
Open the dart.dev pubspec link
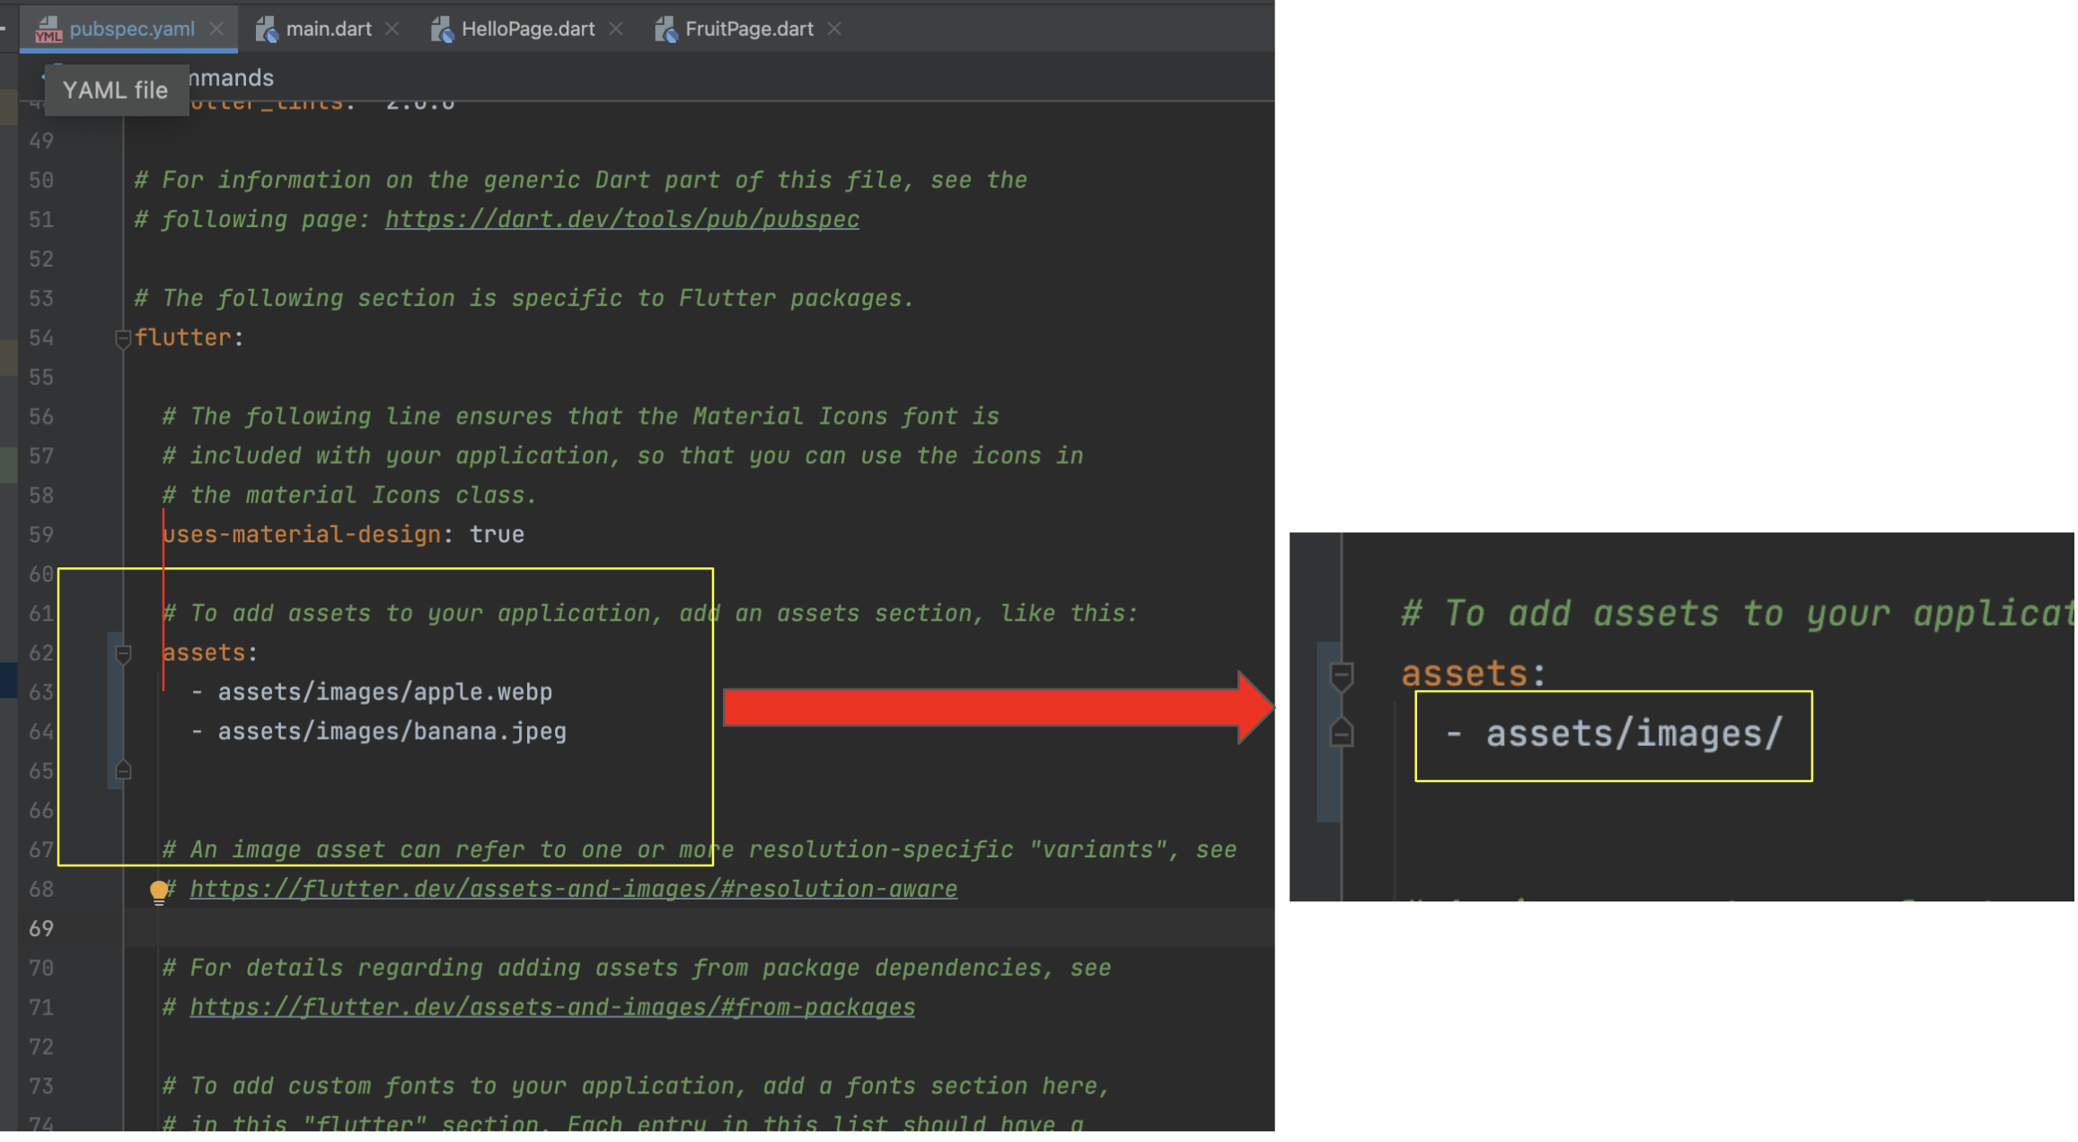click(621, 220)
